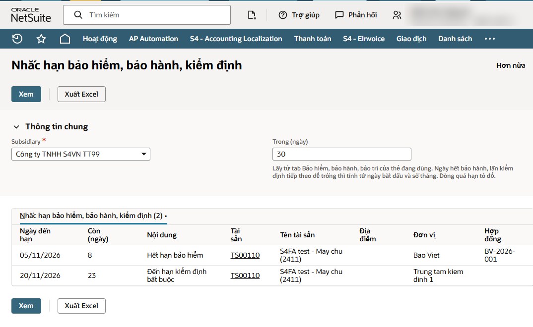Open the Hoạt động menu
The width and height of the screenshot is (533, 327).
(x=100, y=39)
